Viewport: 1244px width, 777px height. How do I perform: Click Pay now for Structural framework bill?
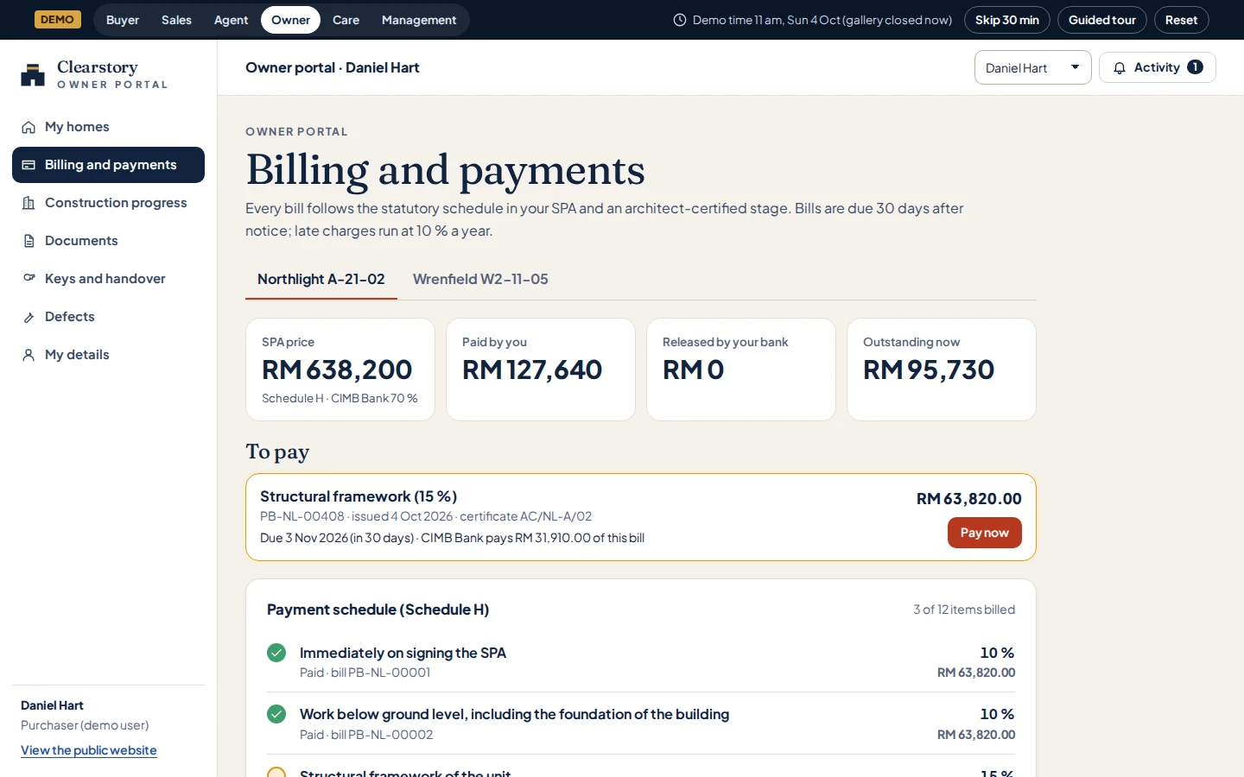(x=985, y=533)
